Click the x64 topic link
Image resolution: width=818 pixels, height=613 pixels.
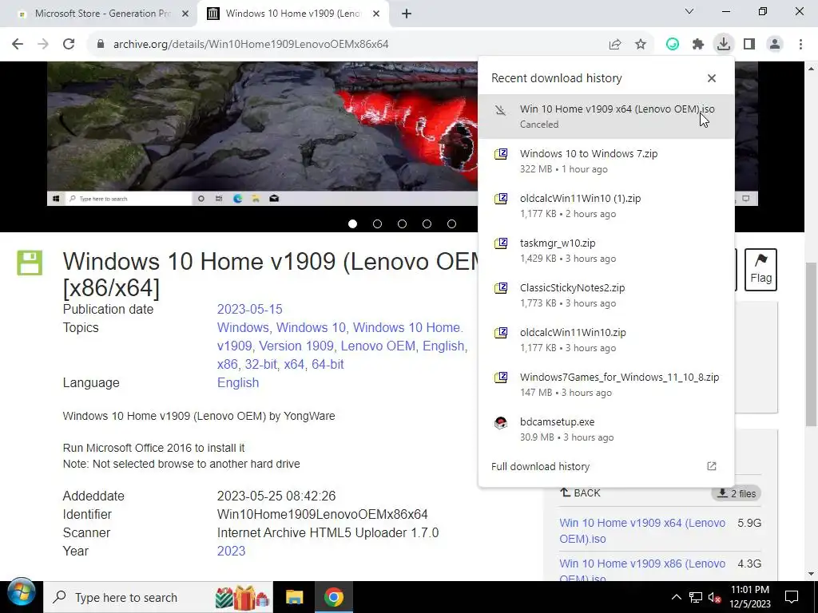coord(294,364)
